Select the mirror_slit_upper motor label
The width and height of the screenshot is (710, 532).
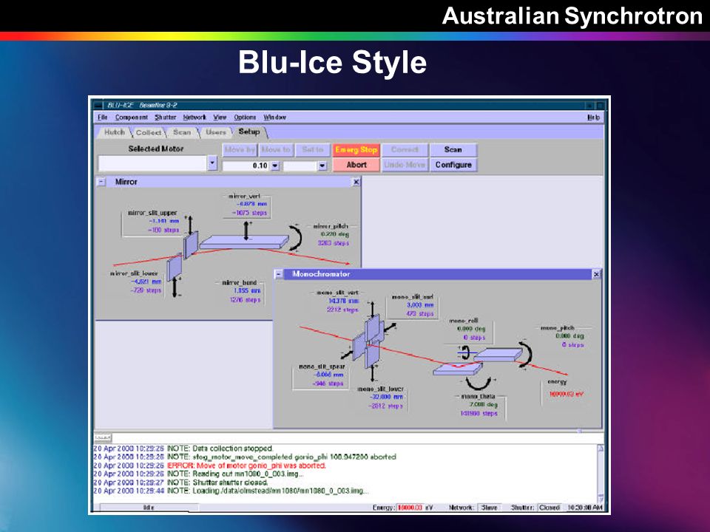(152, 213)
